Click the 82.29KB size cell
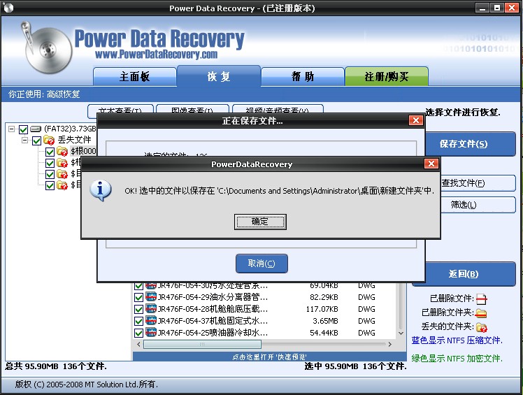This screenshot has width=523, height=395. pos(324,297)
